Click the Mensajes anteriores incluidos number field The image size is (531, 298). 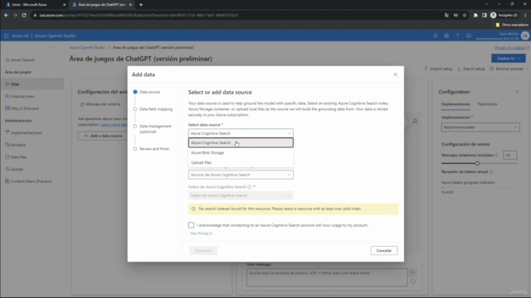pyautogui.click(x=509, y=155)
